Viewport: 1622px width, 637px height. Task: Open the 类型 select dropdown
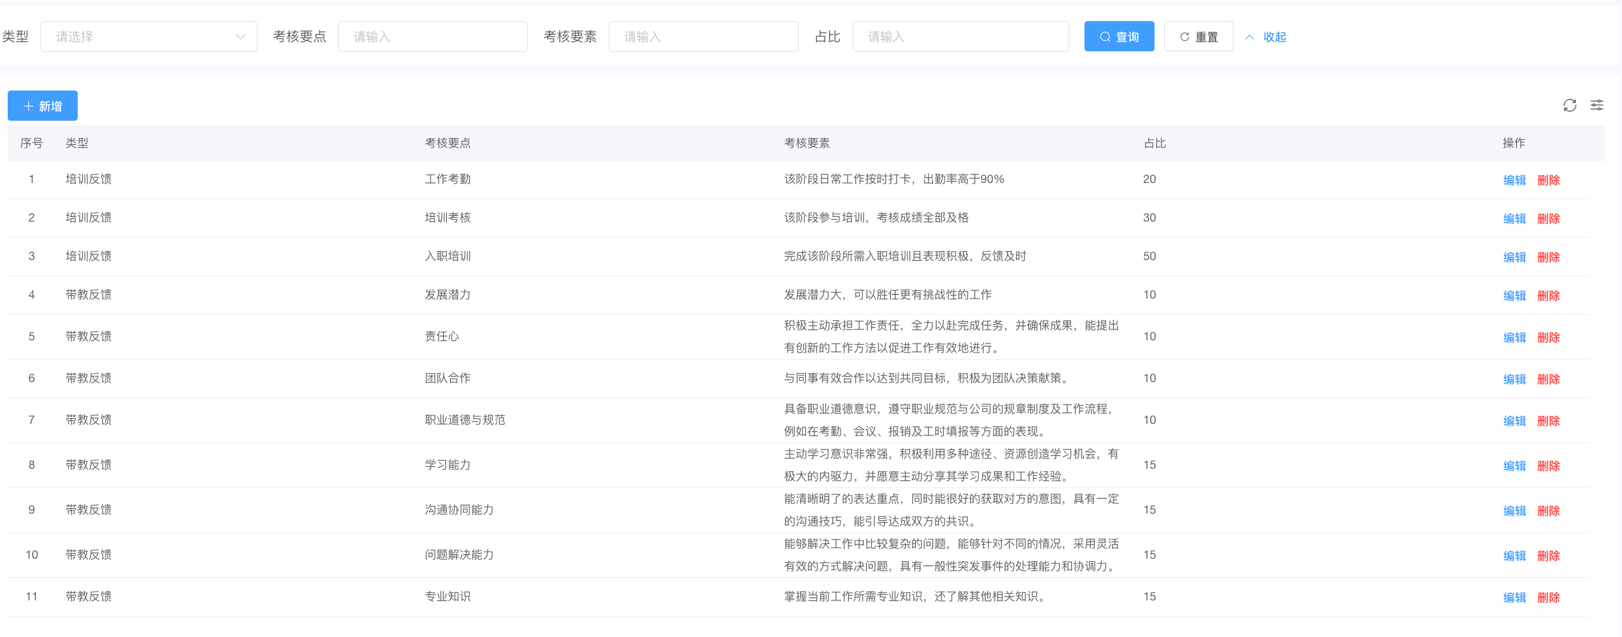tap(148, 37)
